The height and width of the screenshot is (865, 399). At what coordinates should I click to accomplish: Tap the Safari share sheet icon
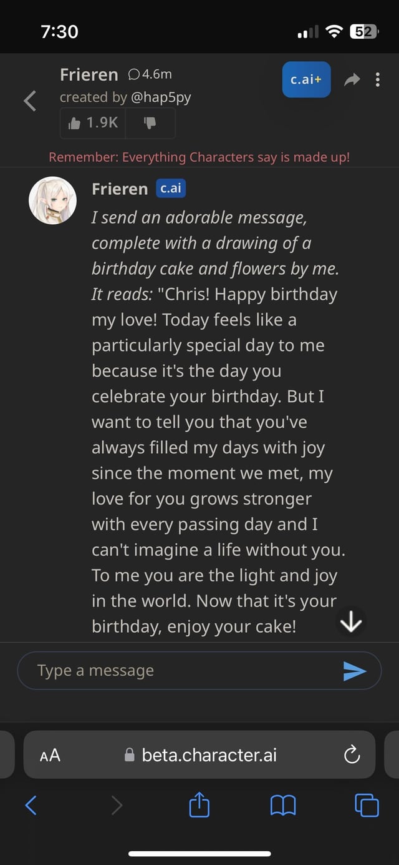click(199, 806)
